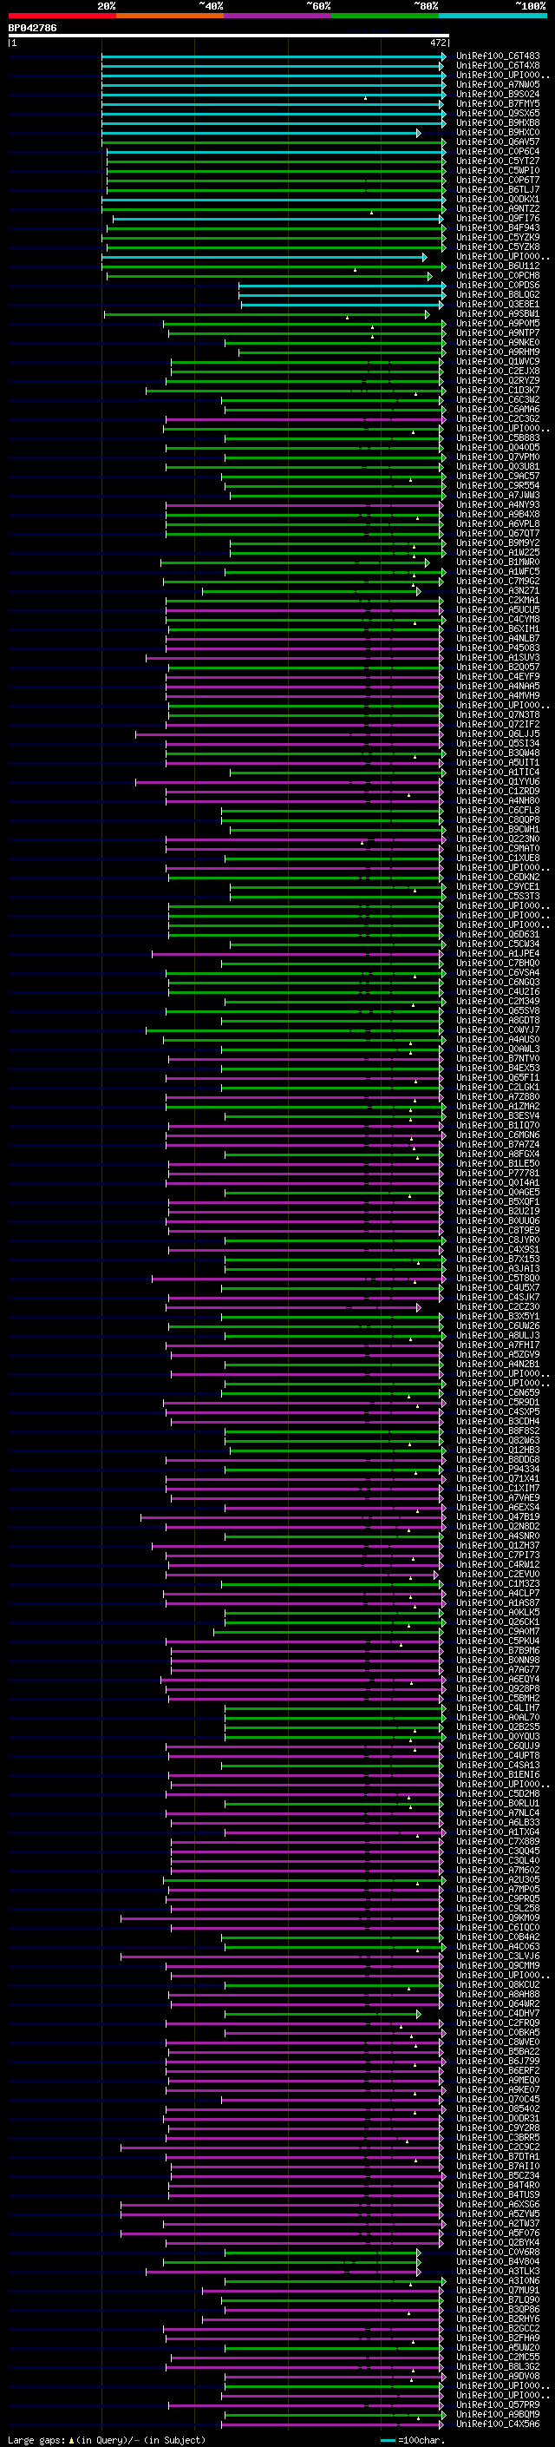
Task: Select last hit label UniRef100_C4X5A6
Action: point(498,2424)
